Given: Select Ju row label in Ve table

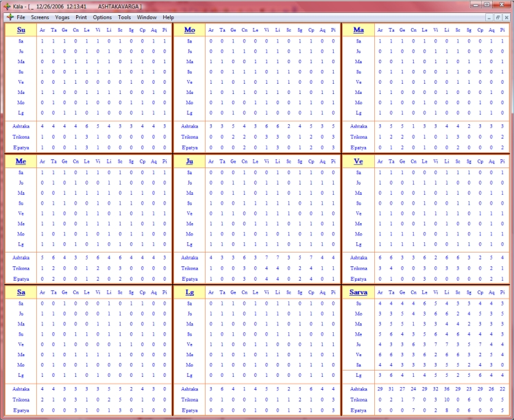Looking at the screenshot, I should coord(358,183).
